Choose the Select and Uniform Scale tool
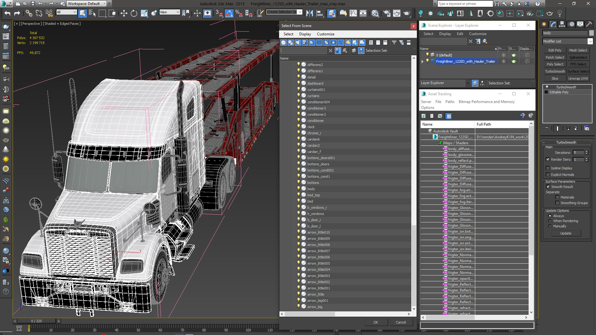 point(144,13)
